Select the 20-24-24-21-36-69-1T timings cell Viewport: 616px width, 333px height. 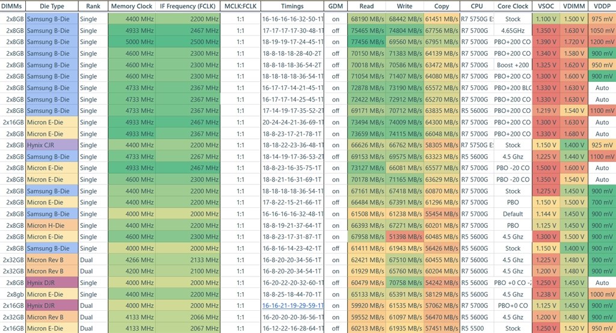pos(292,122)
